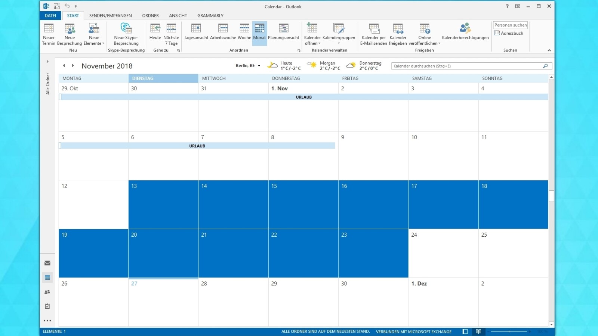Collapse the ribbon with the arrow
Viewport: 598px width, 336px height.
tap(549, 50)
